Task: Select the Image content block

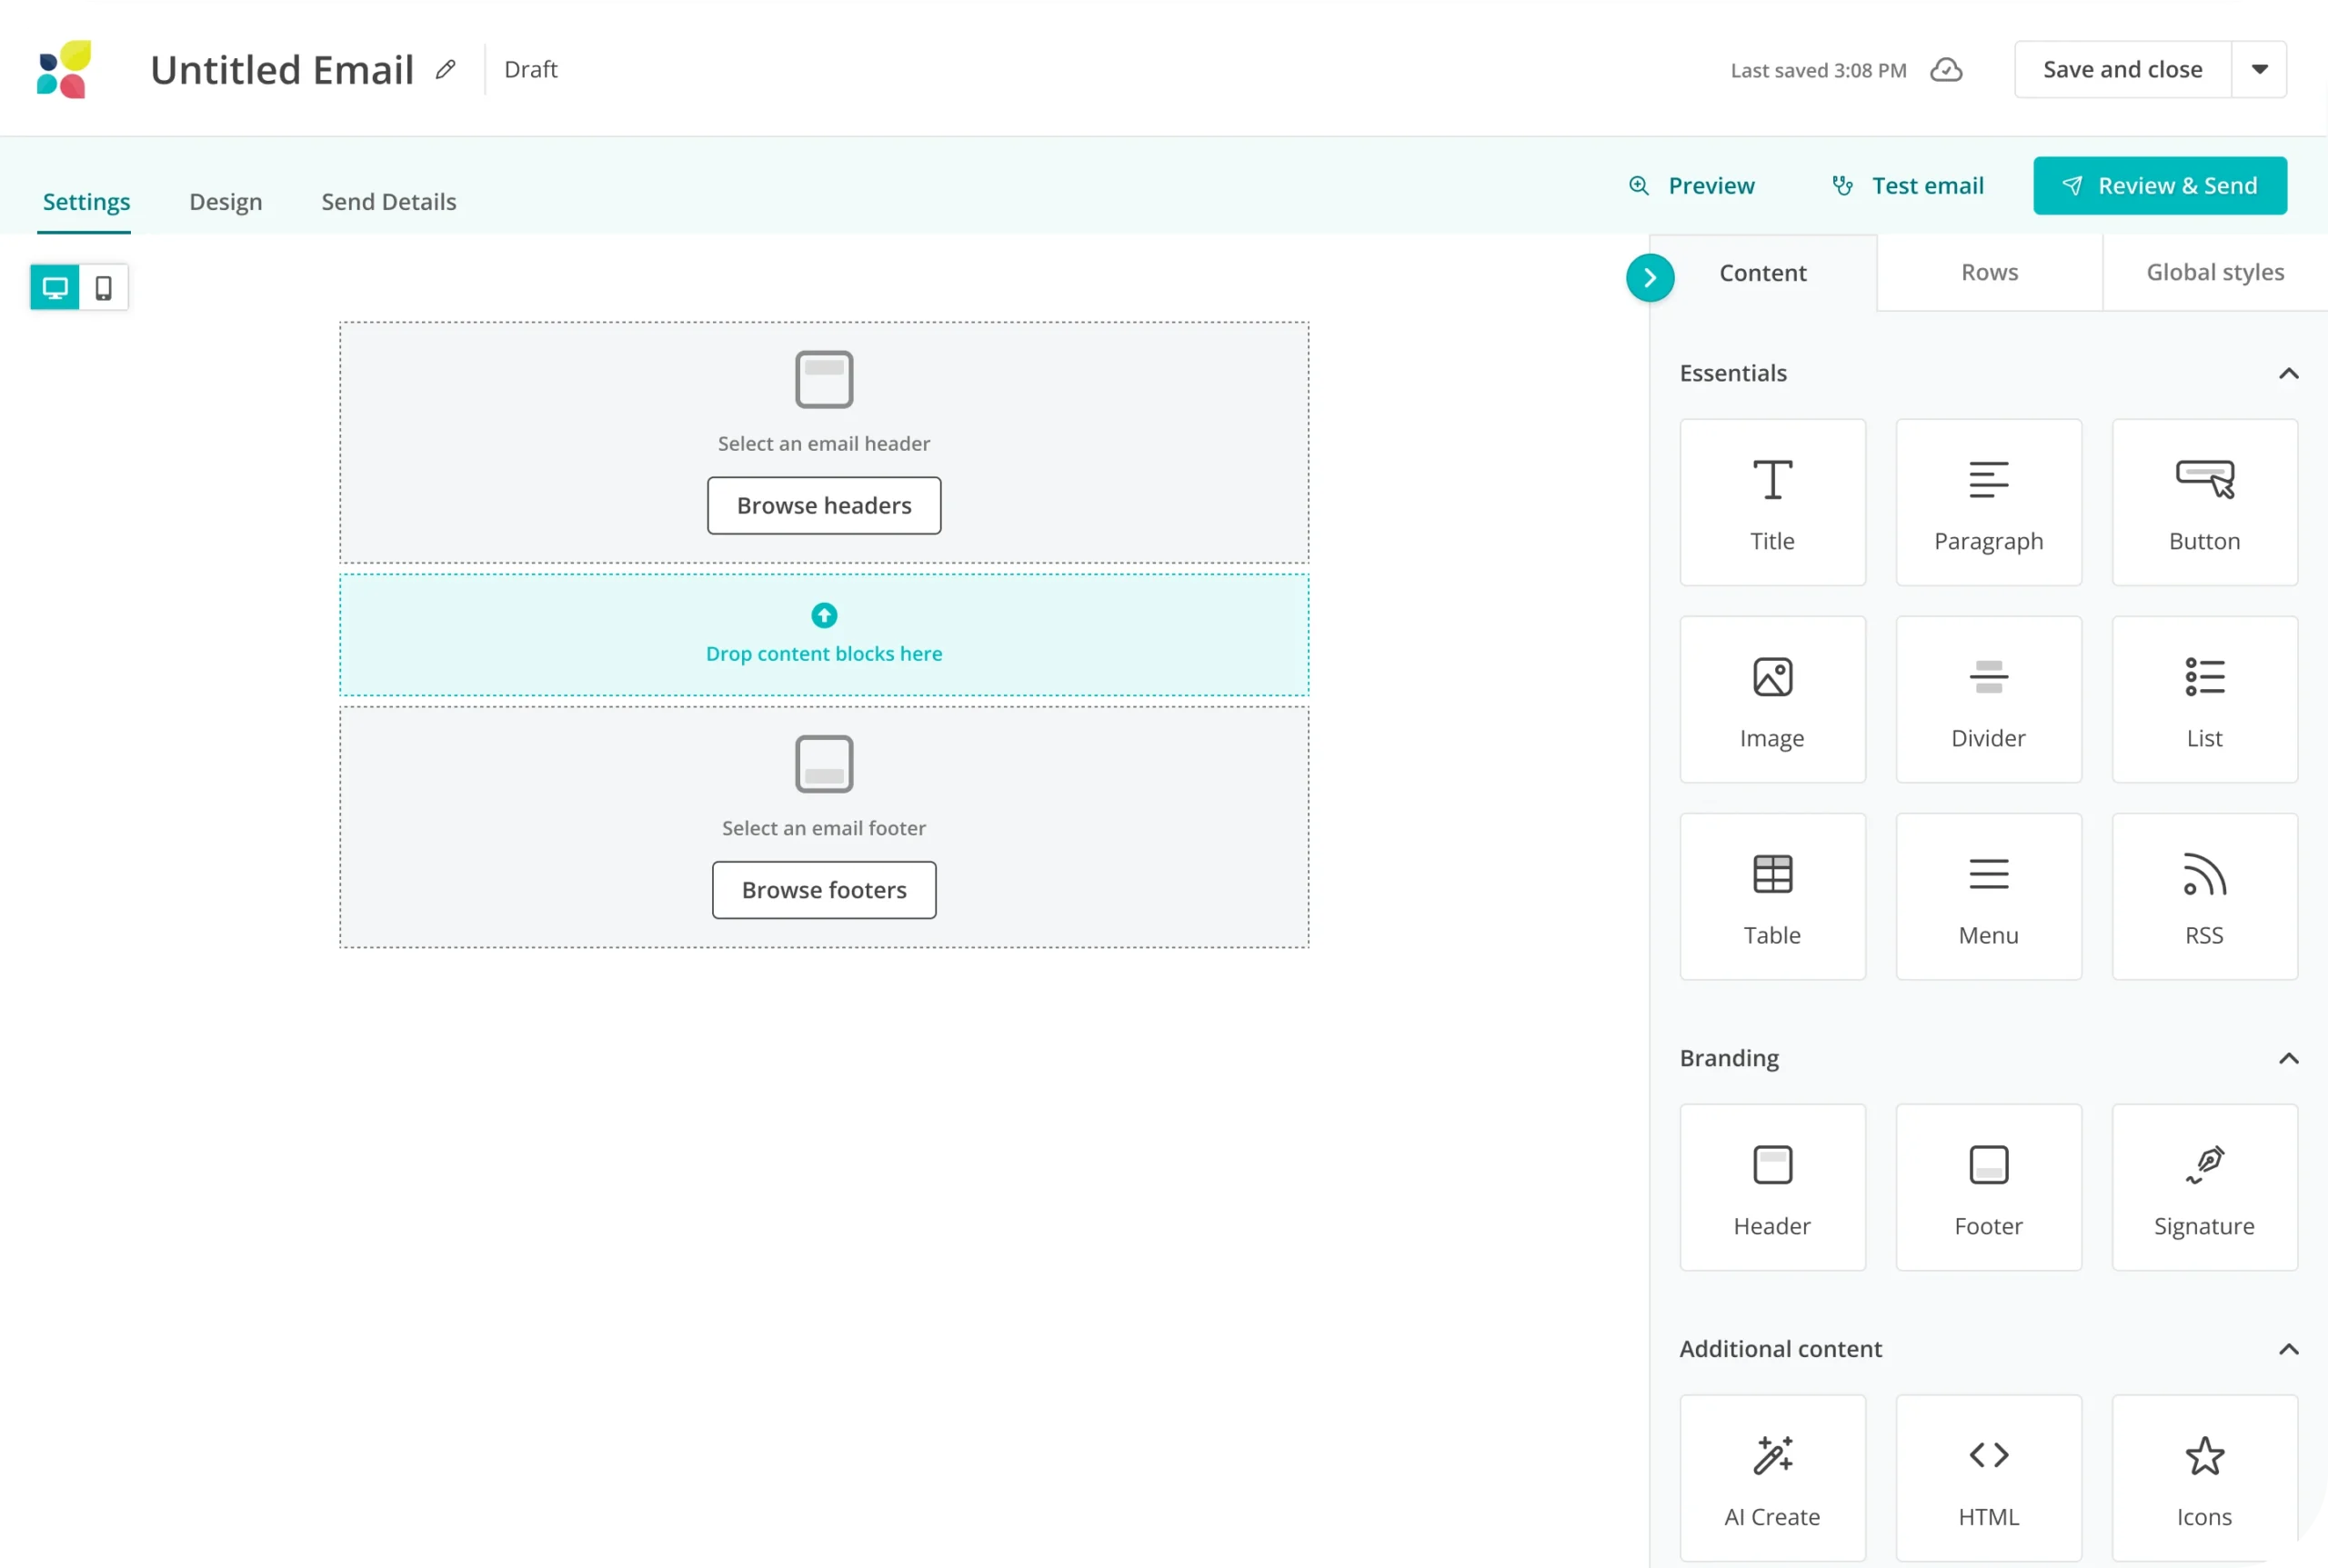Action: (1771, 699)
